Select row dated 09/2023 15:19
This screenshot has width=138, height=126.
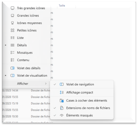pos(26,104)
